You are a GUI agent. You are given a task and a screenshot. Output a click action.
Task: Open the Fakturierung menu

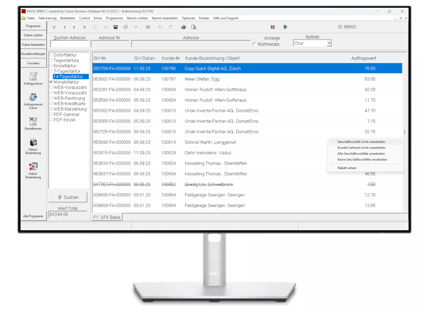click(x=47, y=18)
